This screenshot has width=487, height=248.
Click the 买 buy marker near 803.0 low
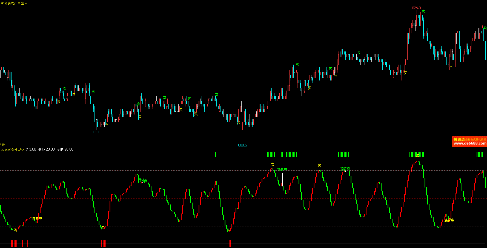point(107,123)
